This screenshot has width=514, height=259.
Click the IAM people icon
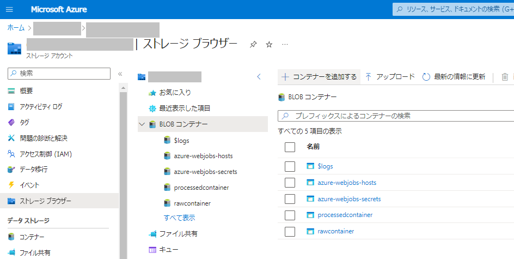(11, 154)
